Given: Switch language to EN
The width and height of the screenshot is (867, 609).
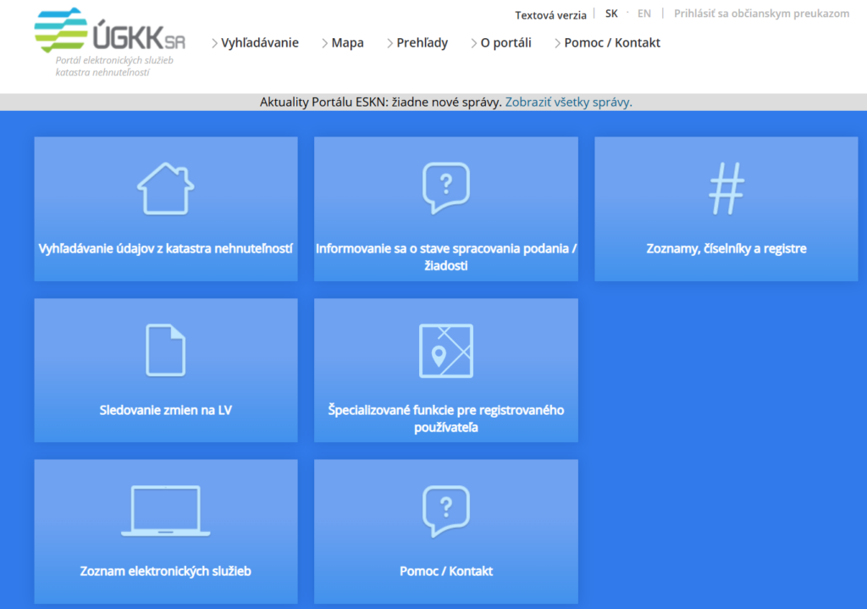Looking at the screenshot, I should [644, 14].
